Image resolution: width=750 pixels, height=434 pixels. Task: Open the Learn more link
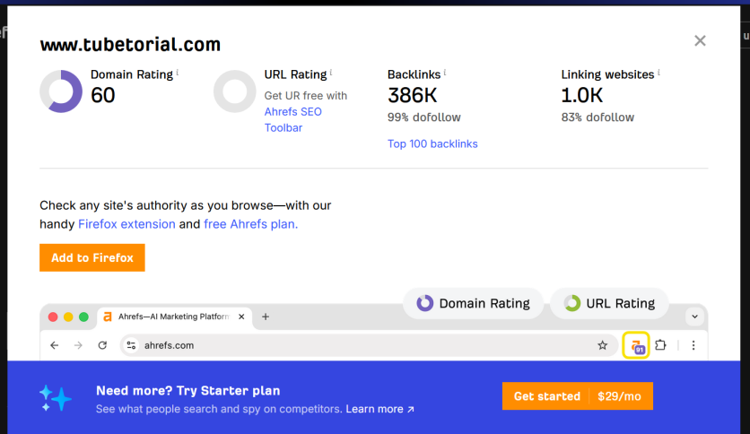379,409
